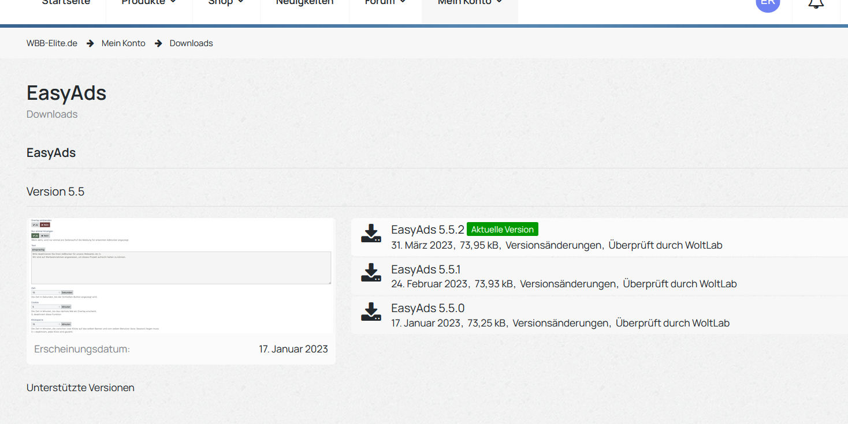Click the EasyAds 5.5.1 download icon
The width and height of the screenshot is (848, 424).
click(371, 273)
